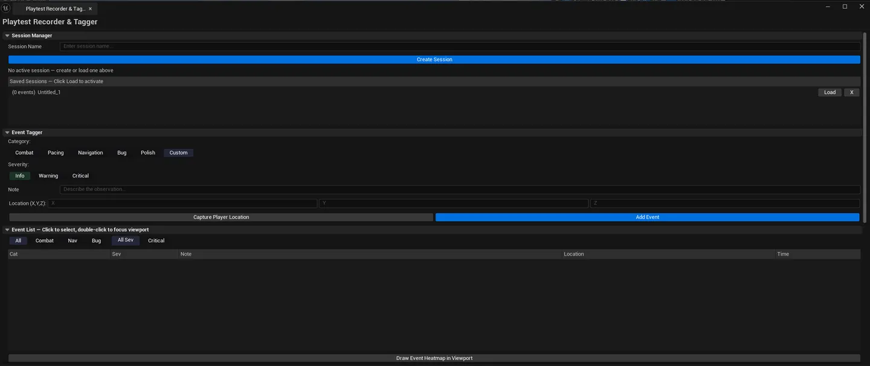The image size is (870, 366).
Task: Load the Untitled_1 saved session
Action: point(830,92)
